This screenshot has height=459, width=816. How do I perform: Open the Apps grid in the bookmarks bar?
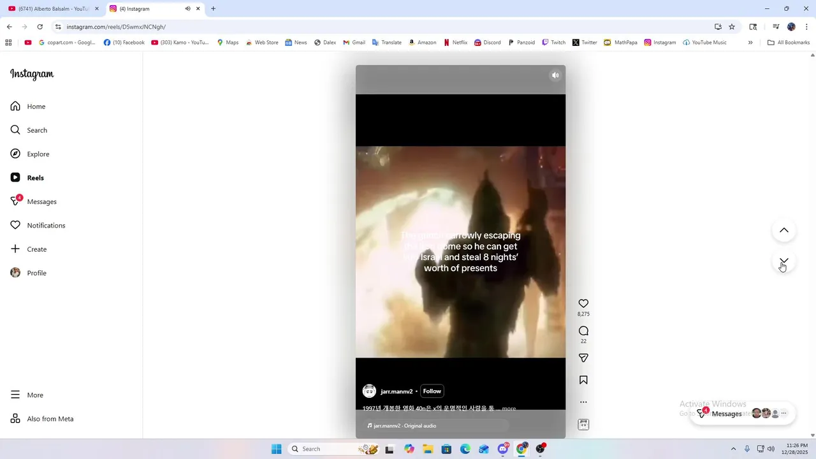pos(8,43)
